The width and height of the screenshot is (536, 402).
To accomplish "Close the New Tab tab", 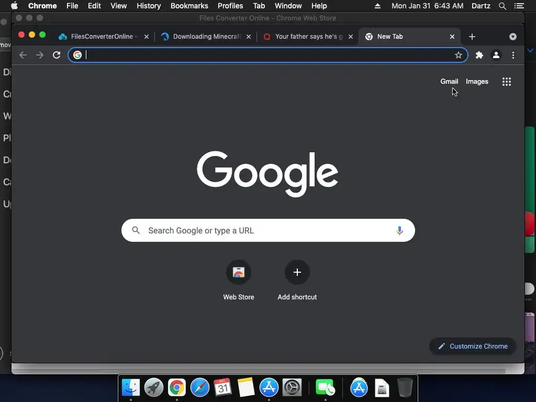I will coord(452,37).
